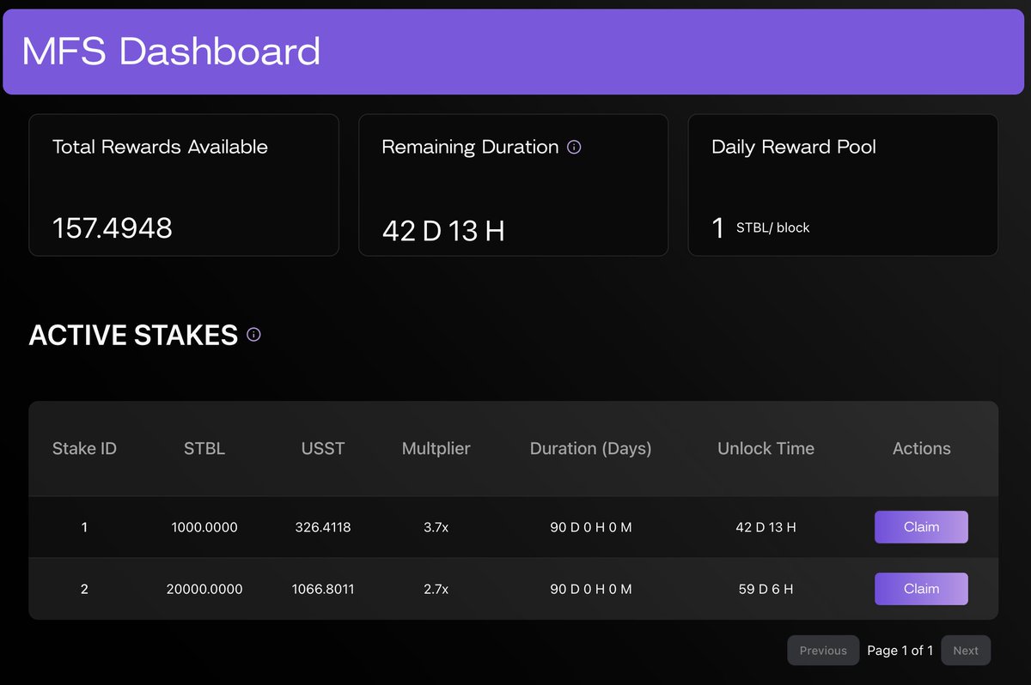
Task: Click the Previous pagination button
Action: click(x=822, y=650)
